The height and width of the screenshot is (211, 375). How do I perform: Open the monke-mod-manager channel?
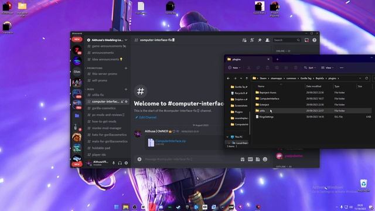[107, 128]
